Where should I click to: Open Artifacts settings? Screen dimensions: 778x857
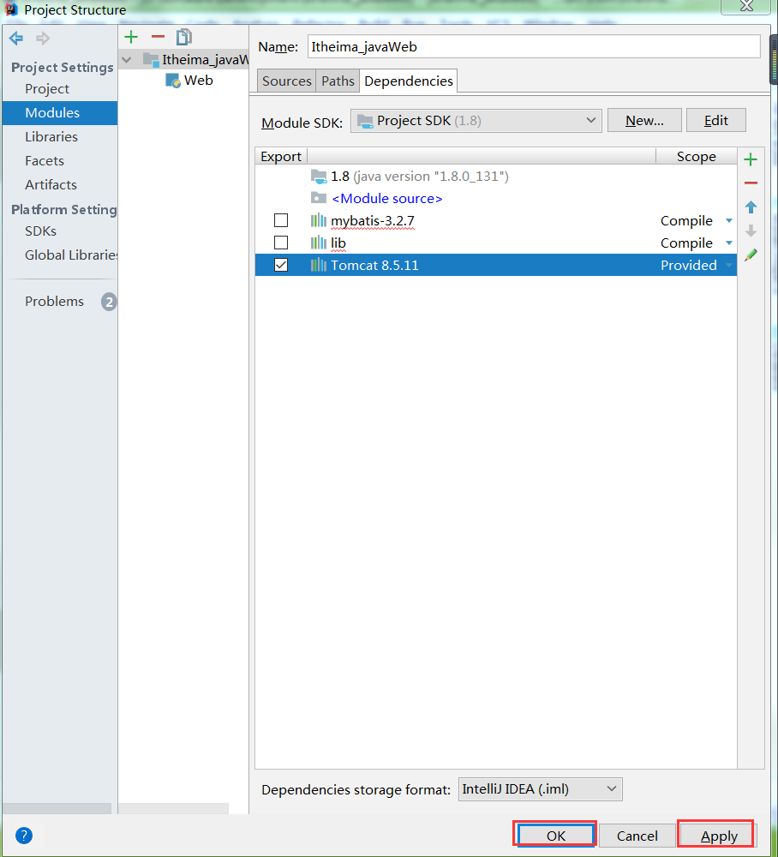click(x=51, y=185)
